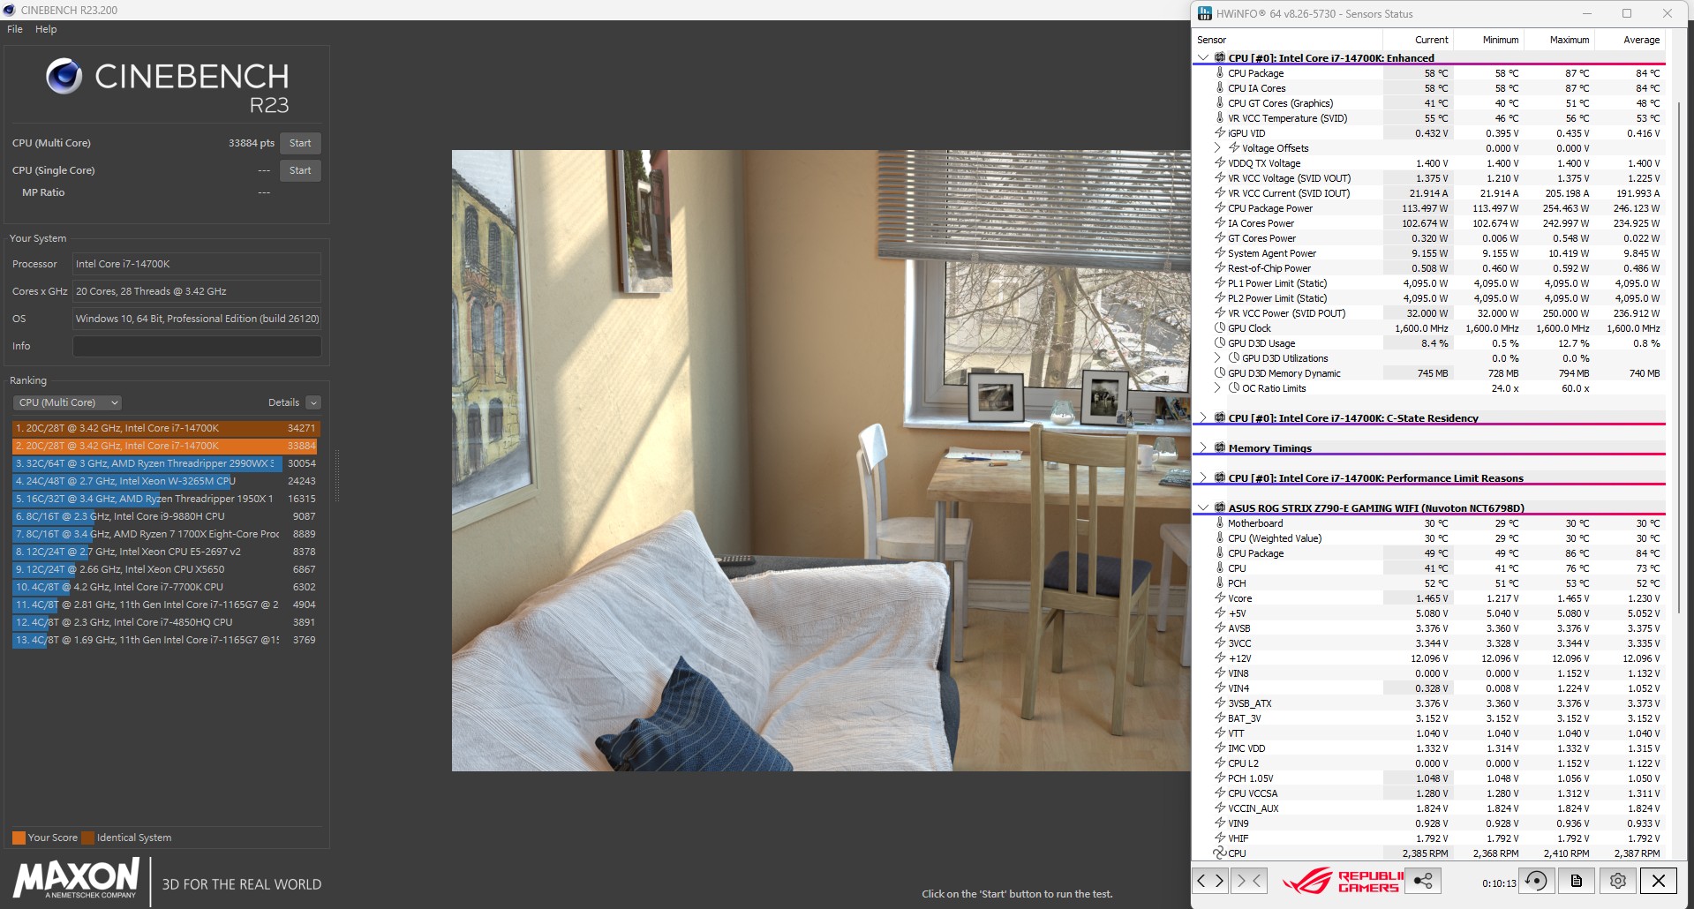
Task: Expand the Memory Timings group
Action: [1202, 448]
